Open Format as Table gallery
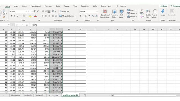 [x=114, y=14]
